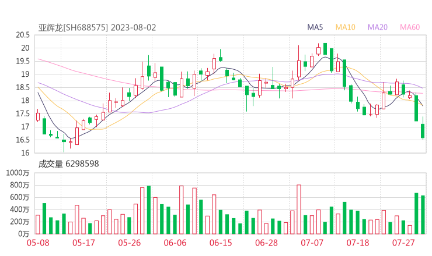The image size is (432, 256).
Task: Click the 20.5 price axis label
Action: click(23, 35)
